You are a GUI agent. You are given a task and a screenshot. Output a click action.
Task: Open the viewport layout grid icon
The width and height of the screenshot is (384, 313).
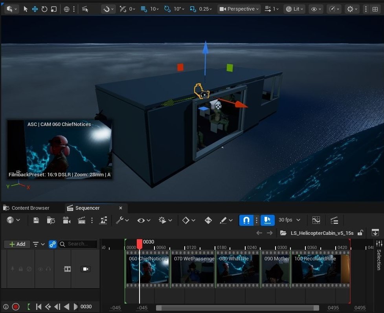click(x=375, y=9)
